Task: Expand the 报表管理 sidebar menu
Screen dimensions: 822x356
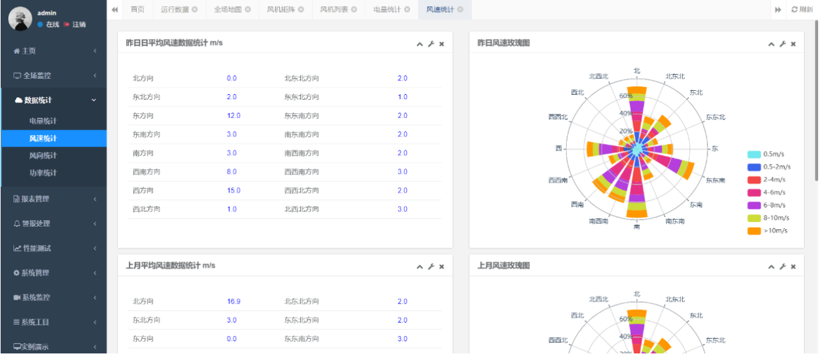Action: 53,199
